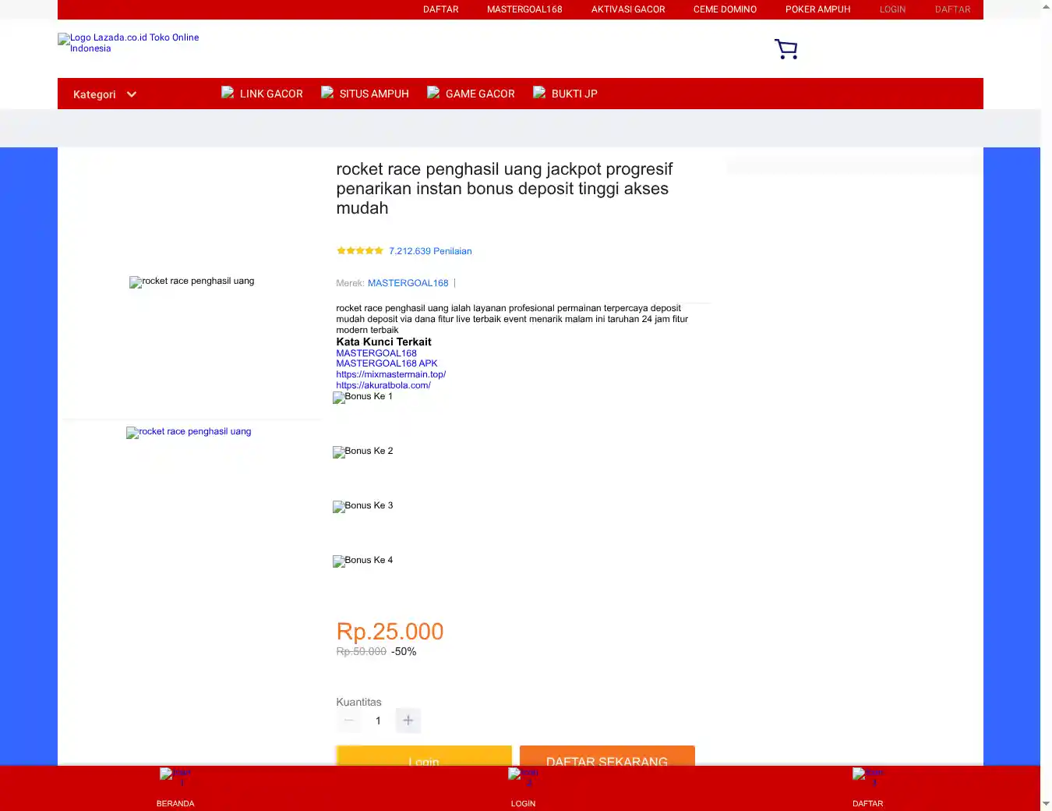Open the shopping cart icon
This screenshot has height=811, width=1052.
coord(785,49)
